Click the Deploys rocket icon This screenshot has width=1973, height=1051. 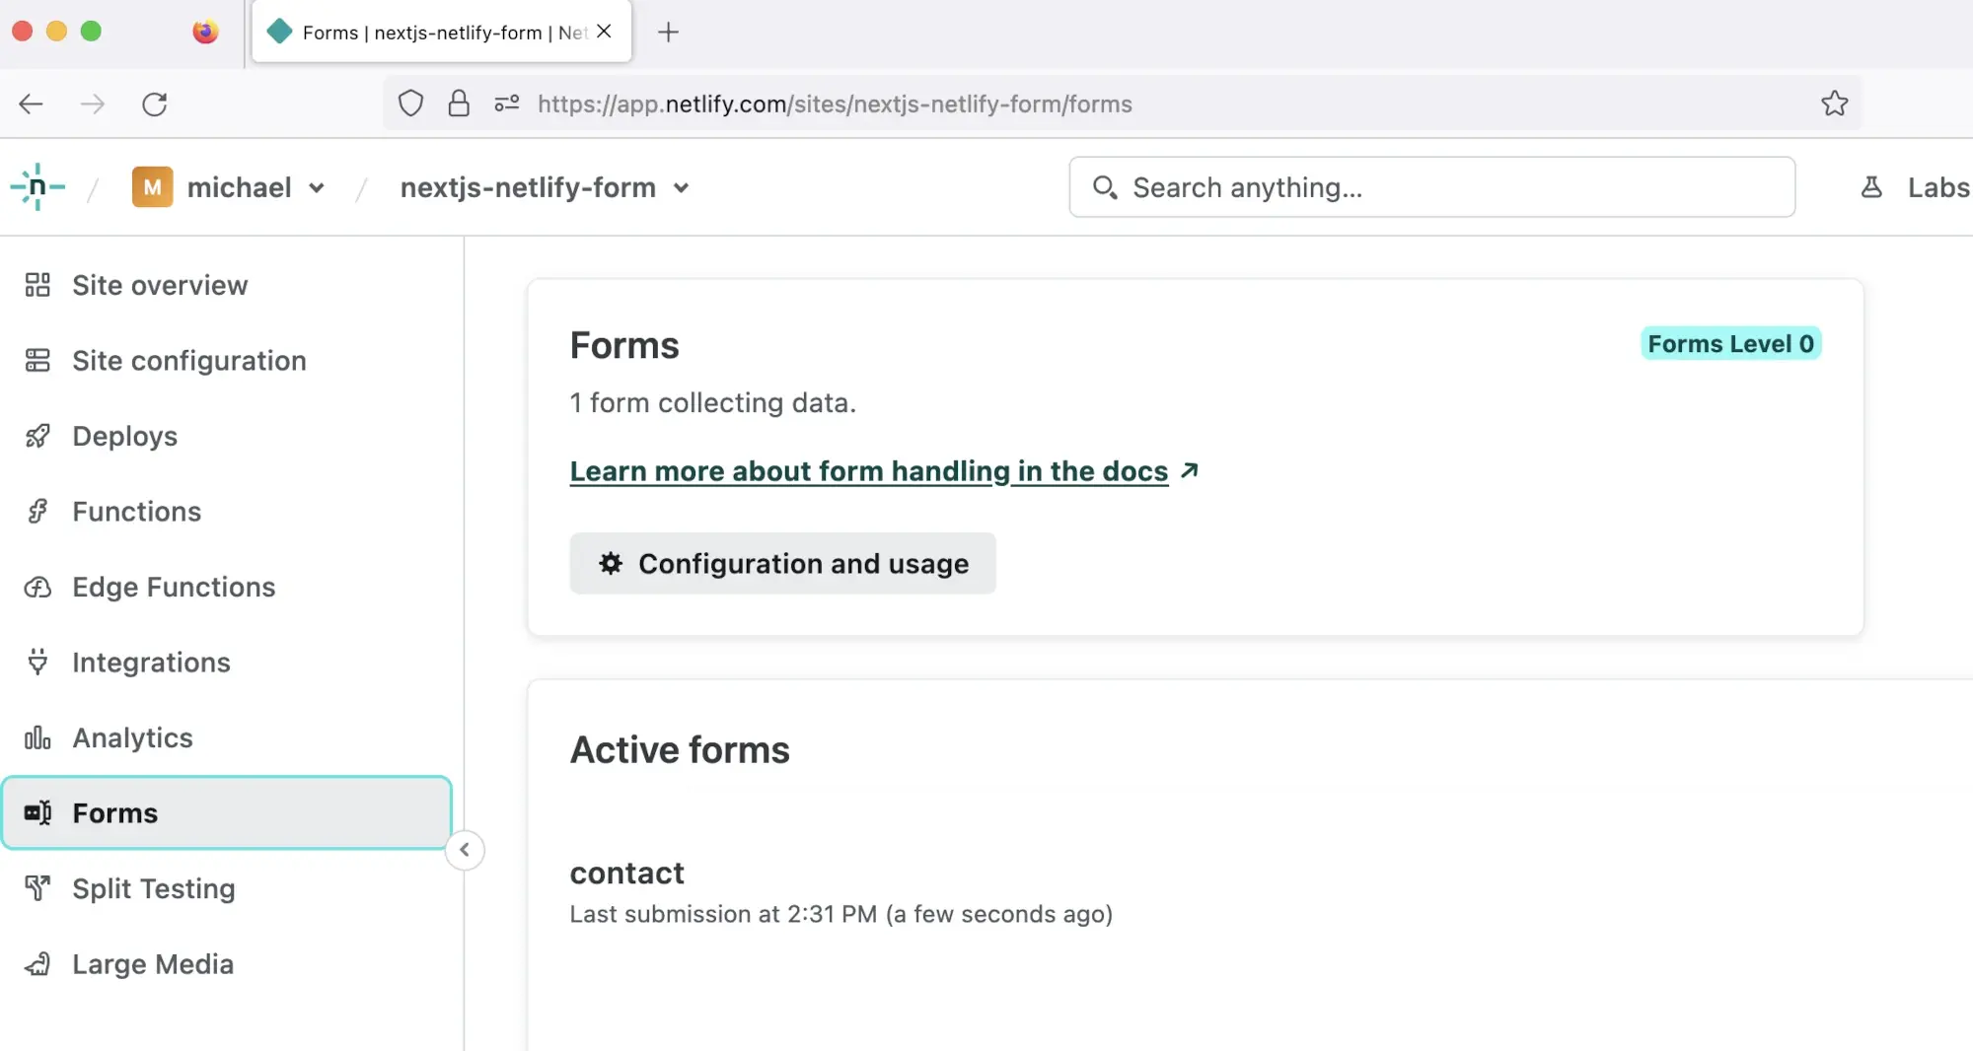click(x=37, y=436)
